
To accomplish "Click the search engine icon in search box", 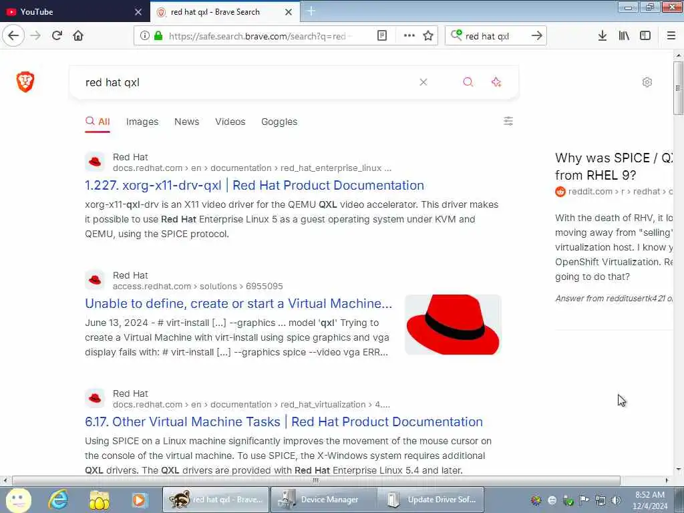I will tap(456, 35).
